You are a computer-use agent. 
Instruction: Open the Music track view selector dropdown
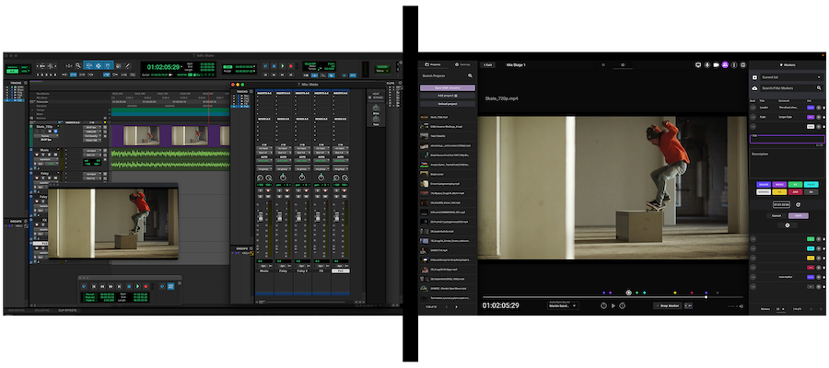point(46,159)
